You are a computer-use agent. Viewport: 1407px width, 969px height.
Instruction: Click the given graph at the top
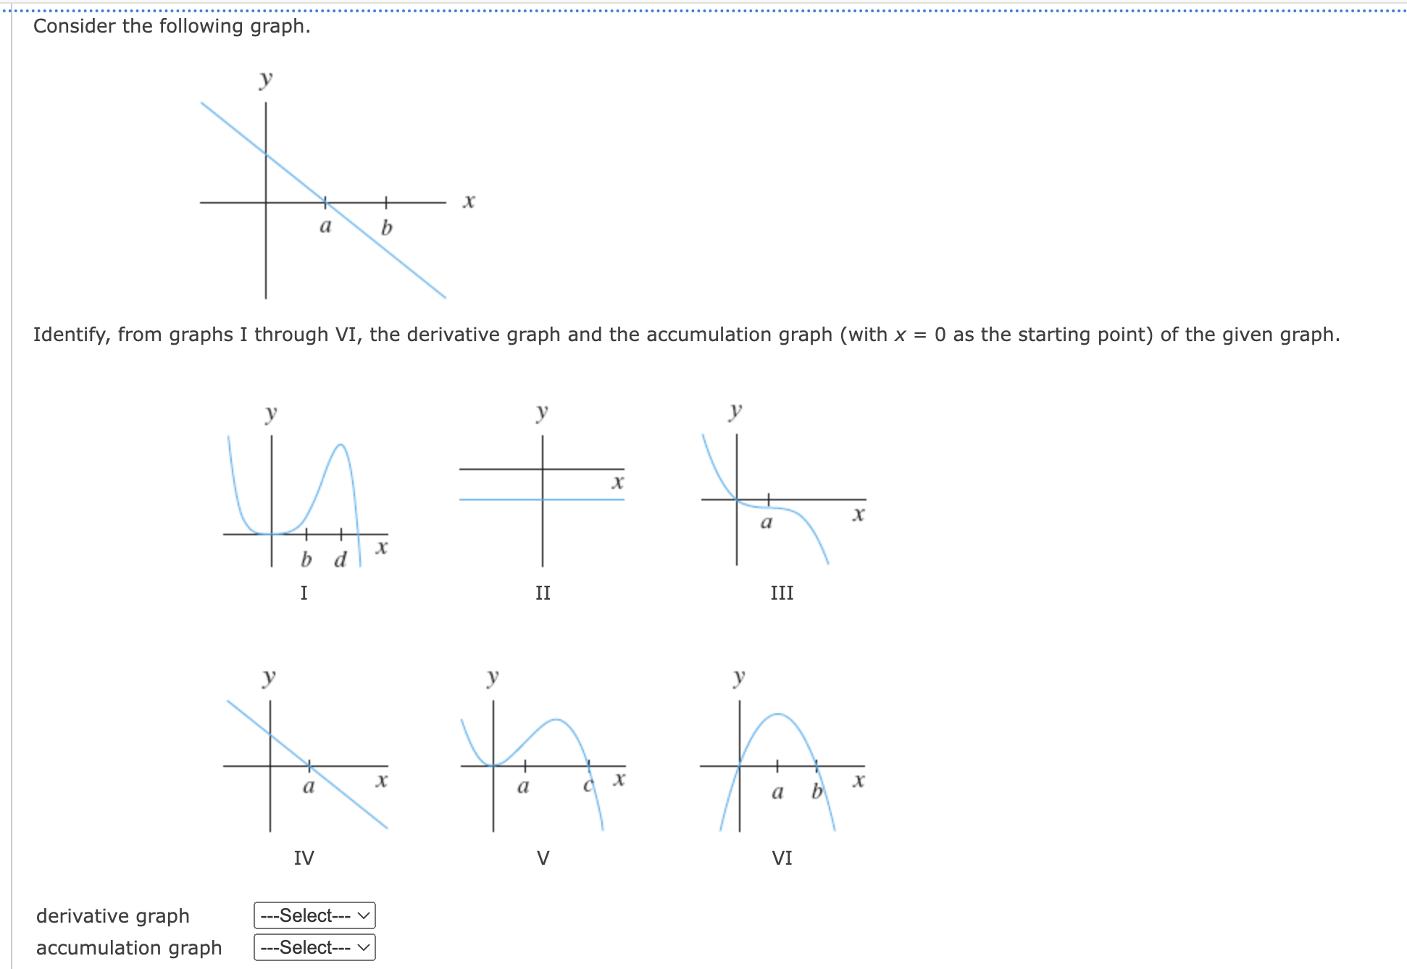338,185
